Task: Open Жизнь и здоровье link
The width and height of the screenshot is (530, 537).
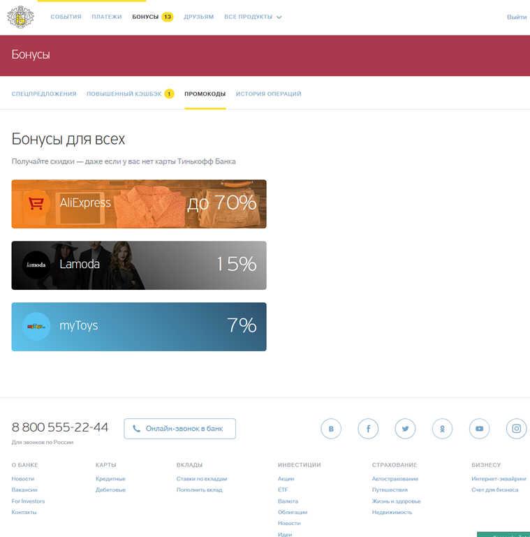Action: coord(397,501)
